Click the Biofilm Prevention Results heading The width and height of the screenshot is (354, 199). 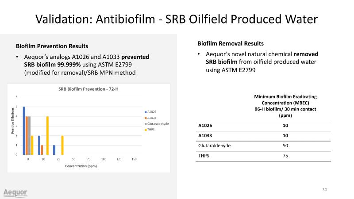(x=52, y=46)
